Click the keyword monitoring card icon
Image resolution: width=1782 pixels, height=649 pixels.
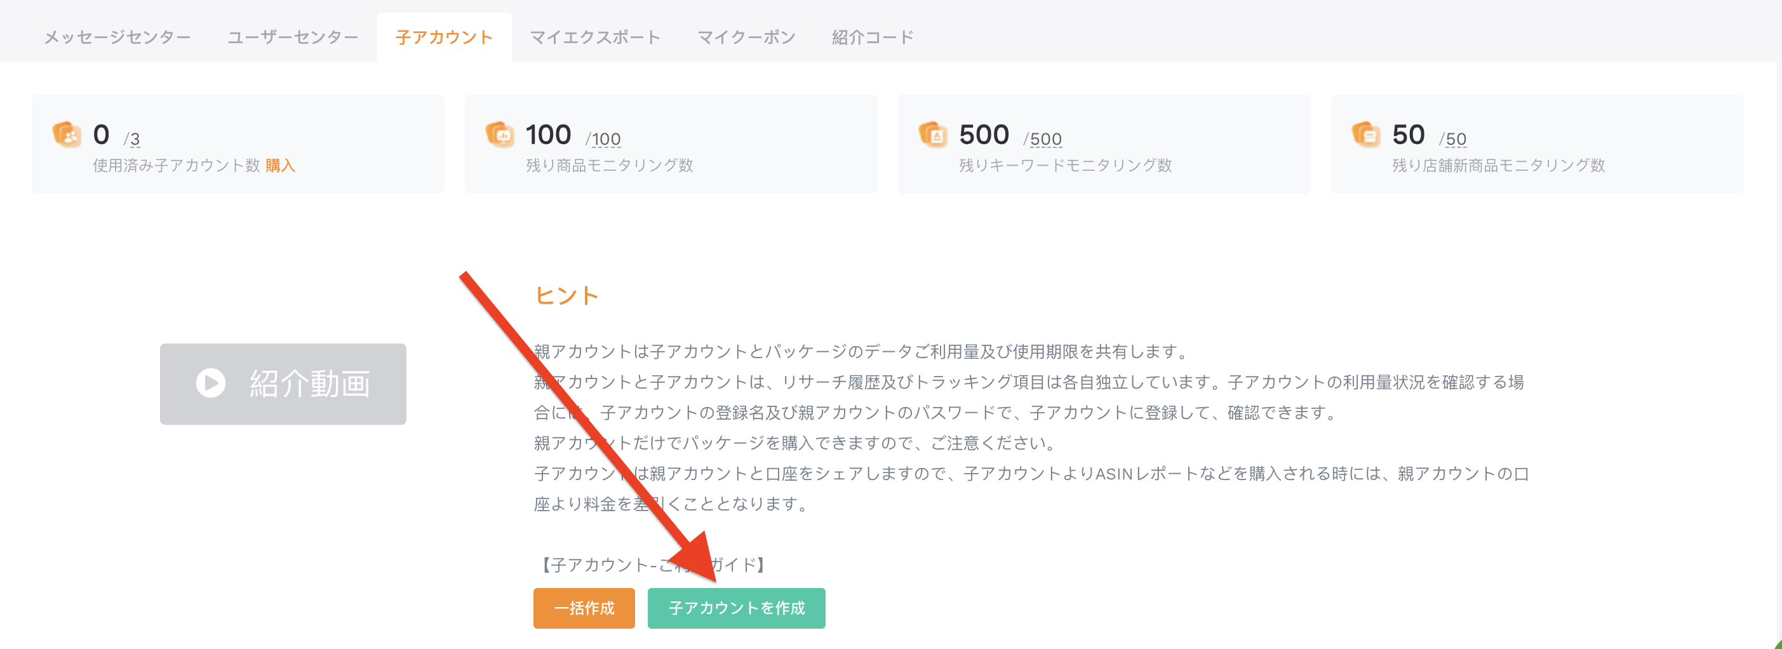click(932, 134)
